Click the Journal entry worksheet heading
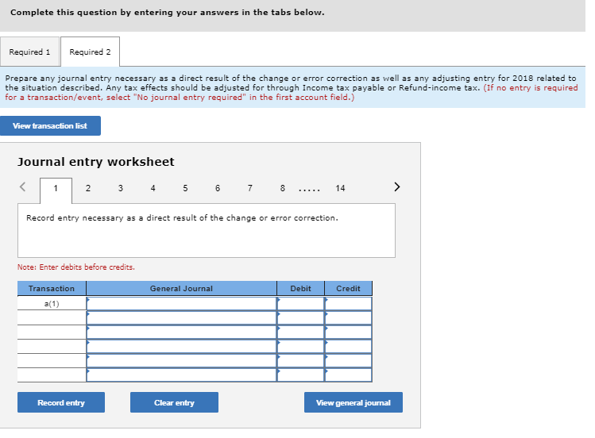The width and height of the screenshot is (595, 438). click(96, 162)
